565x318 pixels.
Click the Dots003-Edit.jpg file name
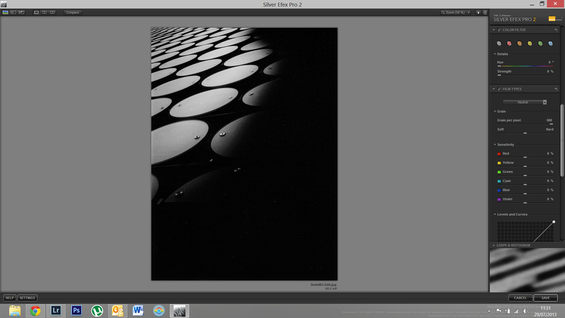pyautogui.click(x=323, y=285)
